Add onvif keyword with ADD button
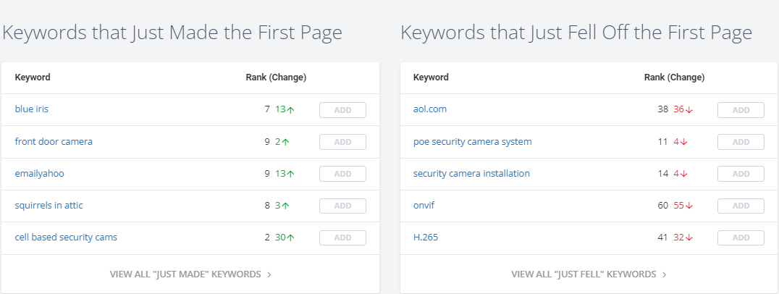This screenshot has height=294, width=779. (x=741, y=206)
